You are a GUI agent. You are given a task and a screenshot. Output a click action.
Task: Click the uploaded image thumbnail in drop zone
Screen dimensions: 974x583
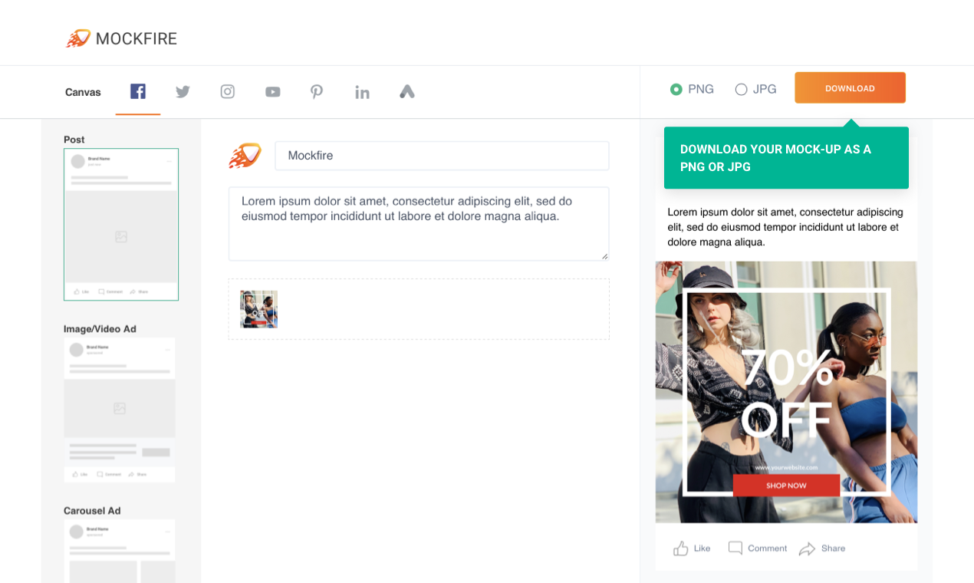(x=258, y=309)
